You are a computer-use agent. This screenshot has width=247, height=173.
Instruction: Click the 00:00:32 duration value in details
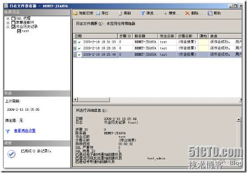pos(126,144)
